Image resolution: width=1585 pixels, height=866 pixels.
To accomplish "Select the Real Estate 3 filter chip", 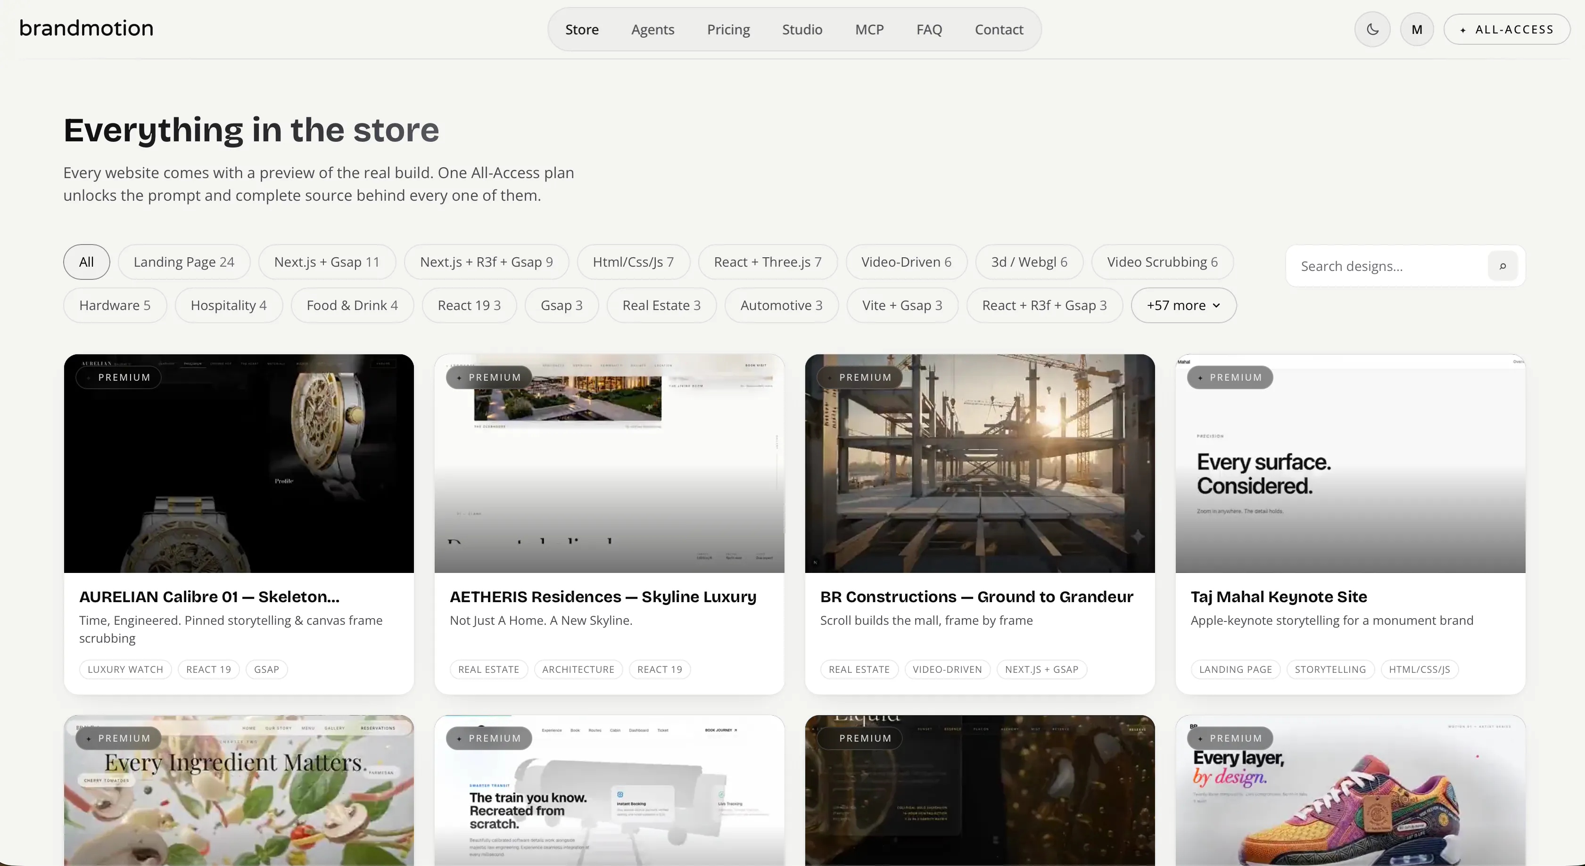I will 661,305.
